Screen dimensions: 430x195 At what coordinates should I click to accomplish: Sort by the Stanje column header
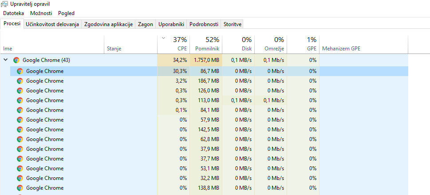click(131, 45)
